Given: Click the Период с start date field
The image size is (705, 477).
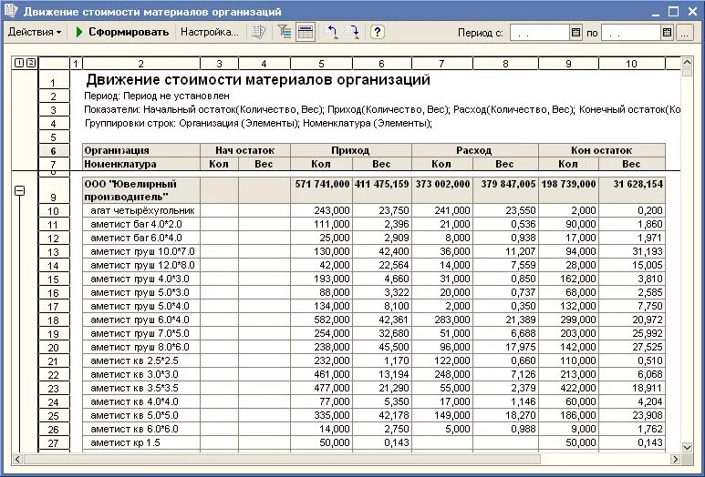Looking at the screenshot, I should point(540,33).
